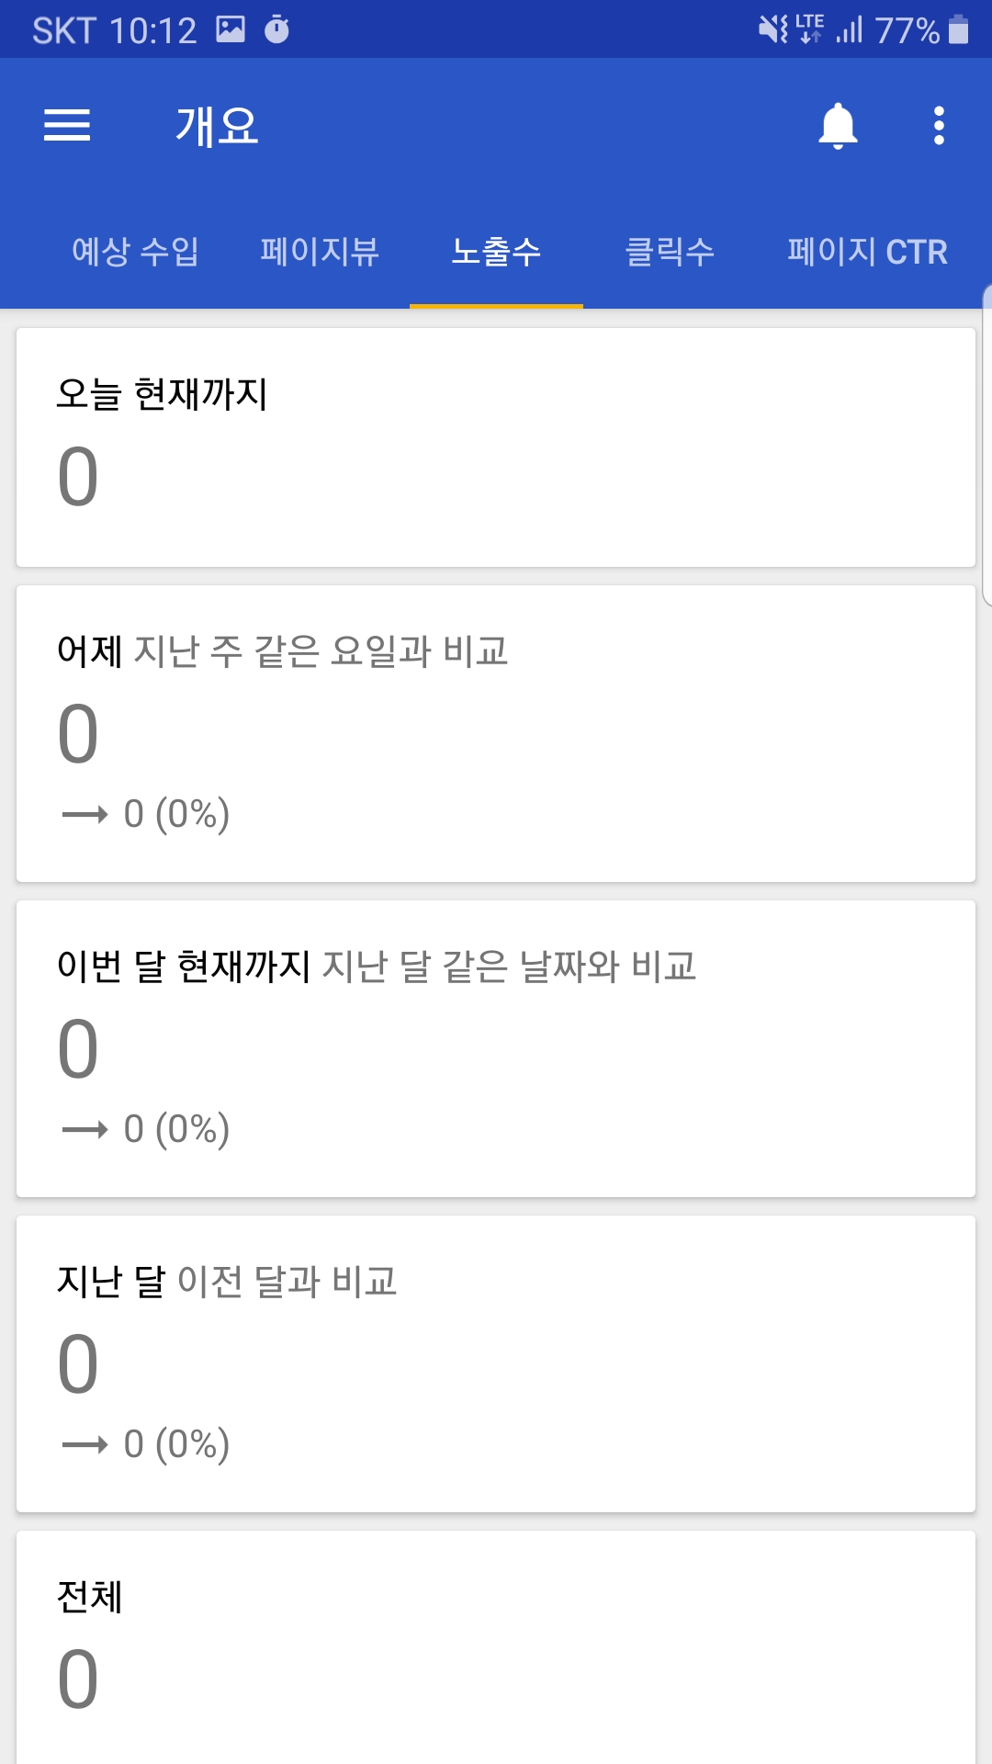
Task: Open the three-dot overflow menu
Action: [939, 125]
